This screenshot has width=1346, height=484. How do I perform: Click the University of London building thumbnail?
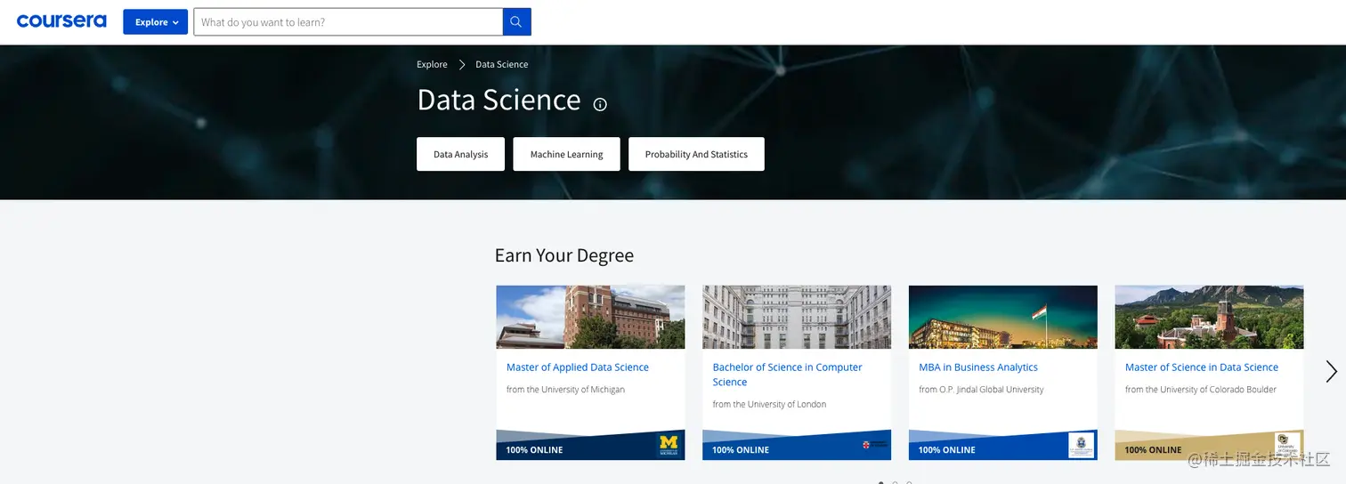pos(797,317)
